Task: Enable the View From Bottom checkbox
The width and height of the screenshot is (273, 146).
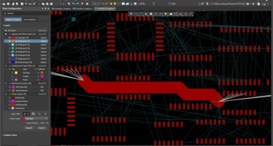Action: [24, 123]
